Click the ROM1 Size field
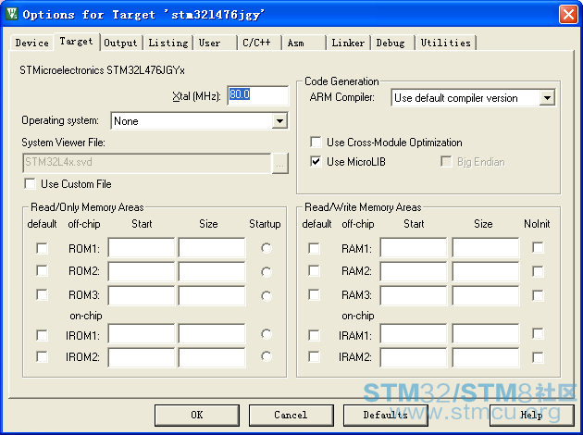583x435 pixels. [x=212, y=248]
